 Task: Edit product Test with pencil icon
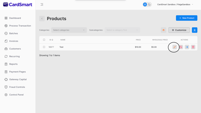tap(175, 47)
